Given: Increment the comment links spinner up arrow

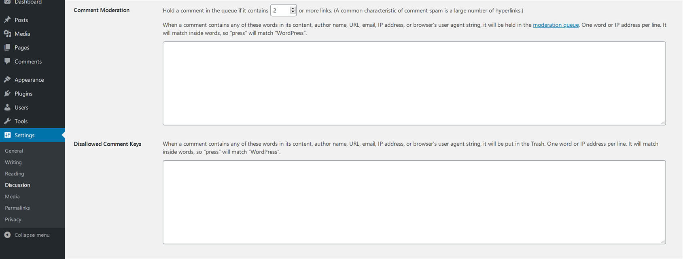Looking at the screenshot, I should 293,8.
